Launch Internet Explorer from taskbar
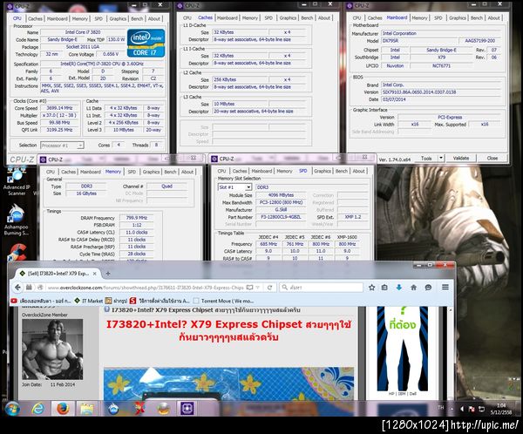523x434 pixels. pyautogui.click(x=38, y=409)
